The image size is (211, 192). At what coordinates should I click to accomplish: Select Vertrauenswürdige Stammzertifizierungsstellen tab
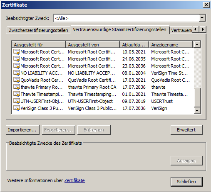(119, 29)
